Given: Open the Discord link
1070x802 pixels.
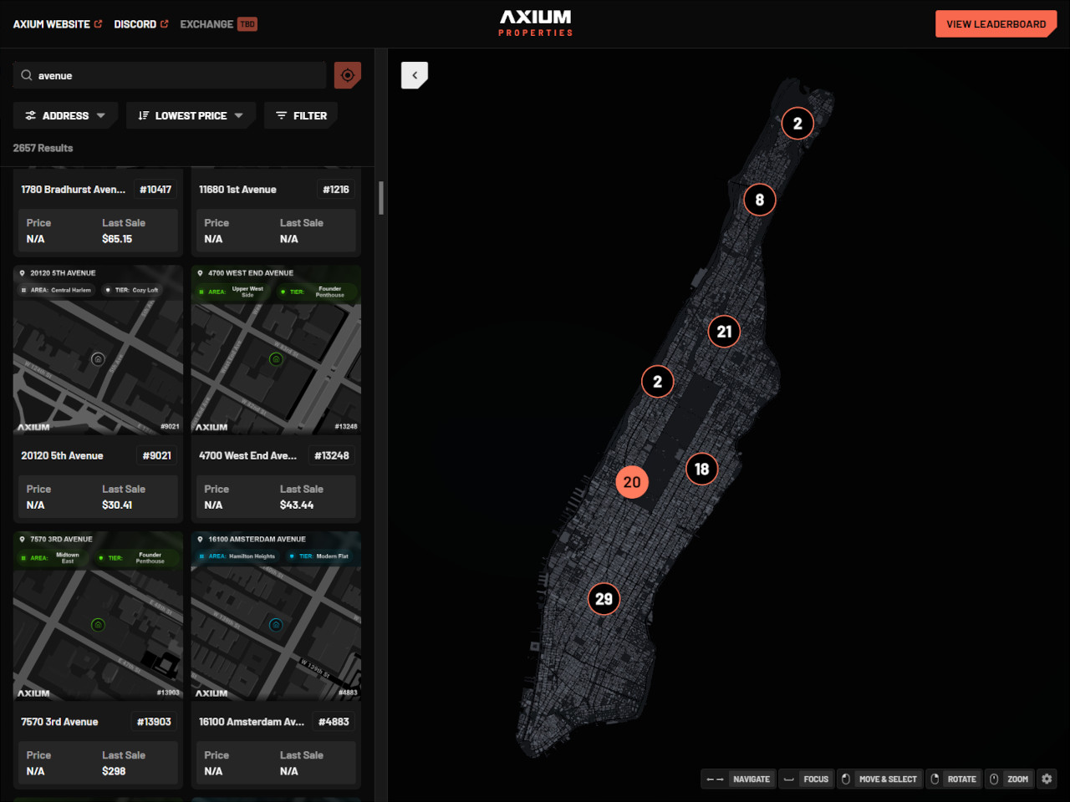Looking at the screenshot, I should pos(140,24).
